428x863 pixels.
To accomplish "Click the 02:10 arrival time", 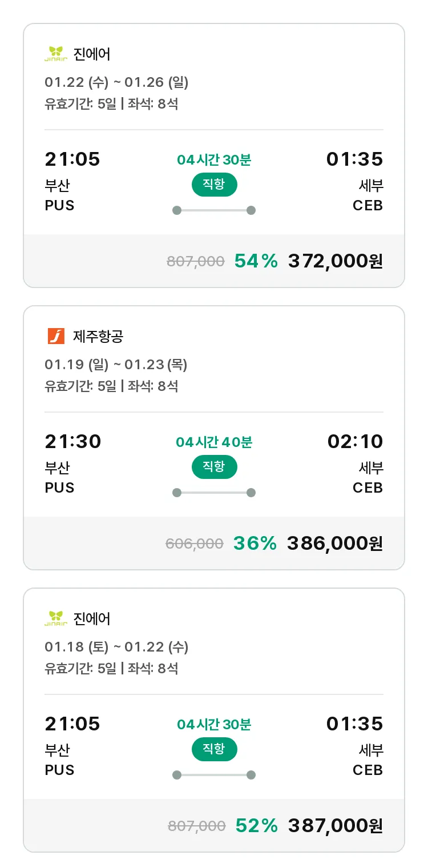I will point(355,442).
